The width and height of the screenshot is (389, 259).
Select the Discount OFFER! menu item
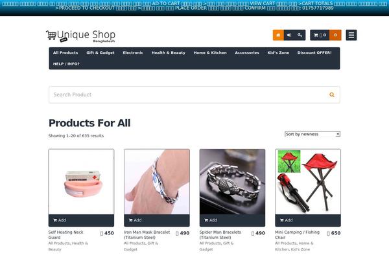314,52
